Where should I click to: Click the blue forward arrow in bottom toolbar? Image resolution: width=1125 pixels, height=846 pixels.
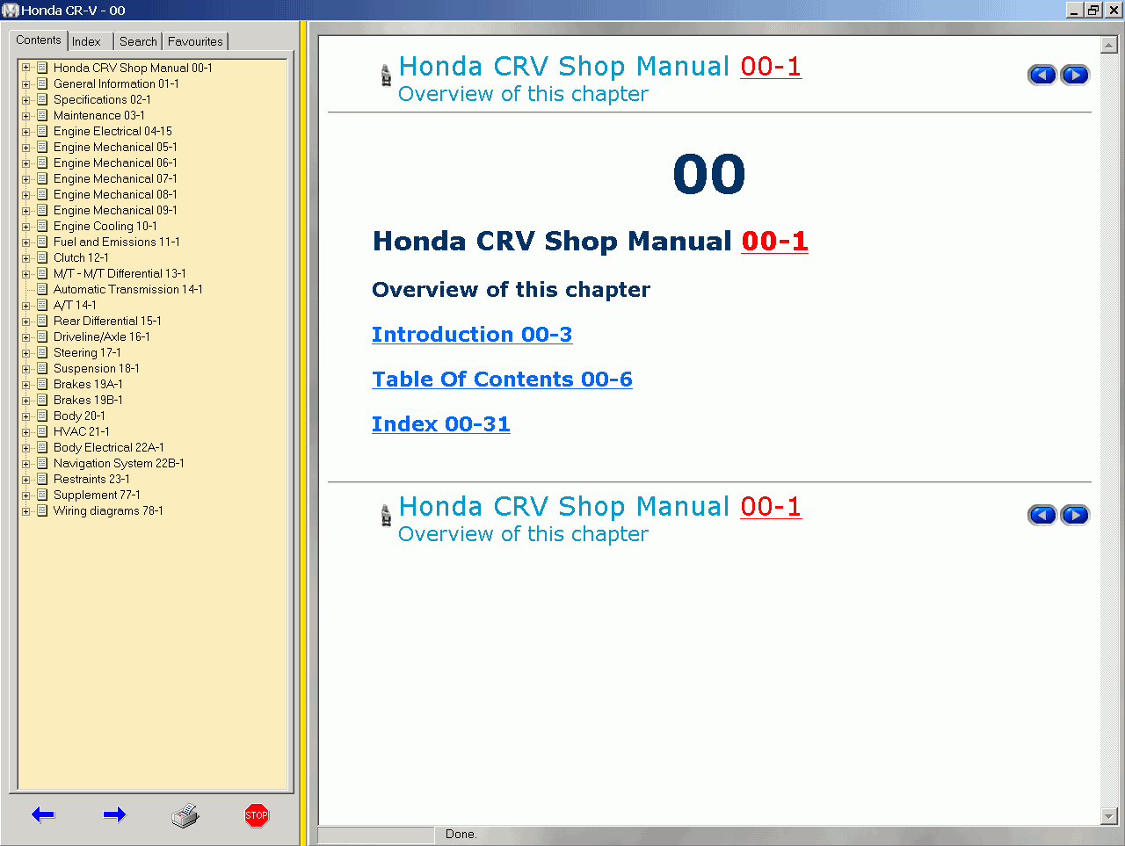(114, 815)
